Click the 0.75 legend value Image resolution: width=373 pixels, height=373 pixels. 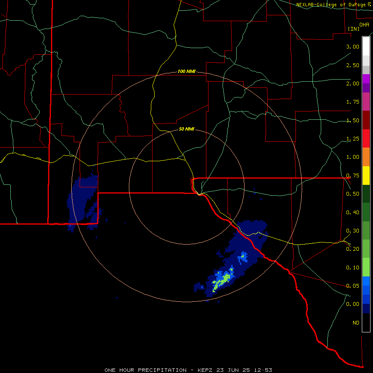(x=353, y=176)
